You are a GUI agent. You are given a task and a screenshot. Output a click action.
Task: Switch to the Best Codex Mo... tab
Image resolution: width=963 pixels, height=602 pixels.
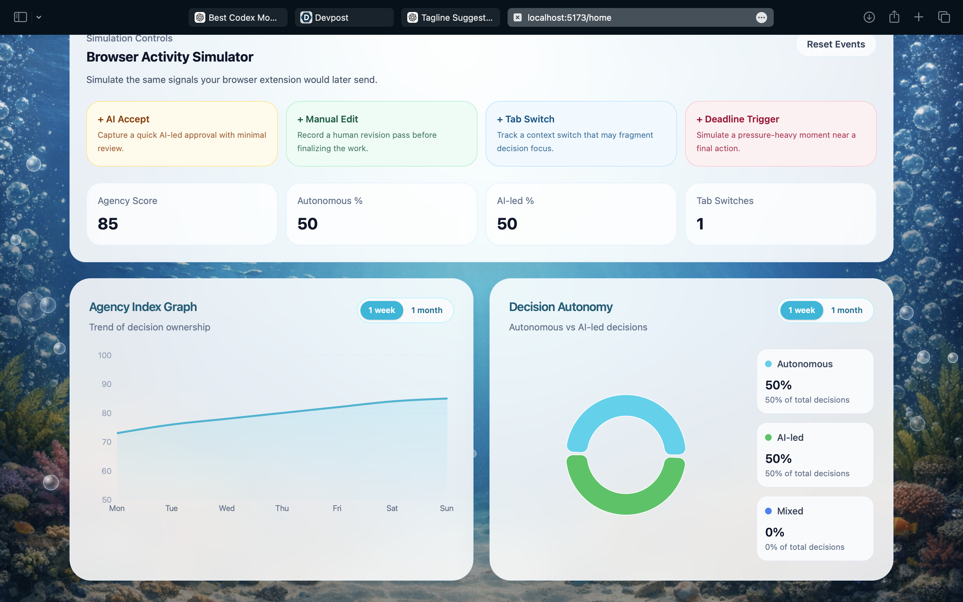[237, 17]
